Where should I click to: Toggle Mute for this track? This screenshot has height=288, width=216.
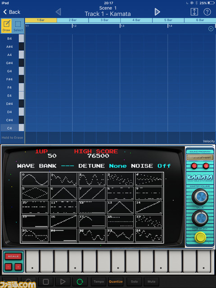click(151, 281)
